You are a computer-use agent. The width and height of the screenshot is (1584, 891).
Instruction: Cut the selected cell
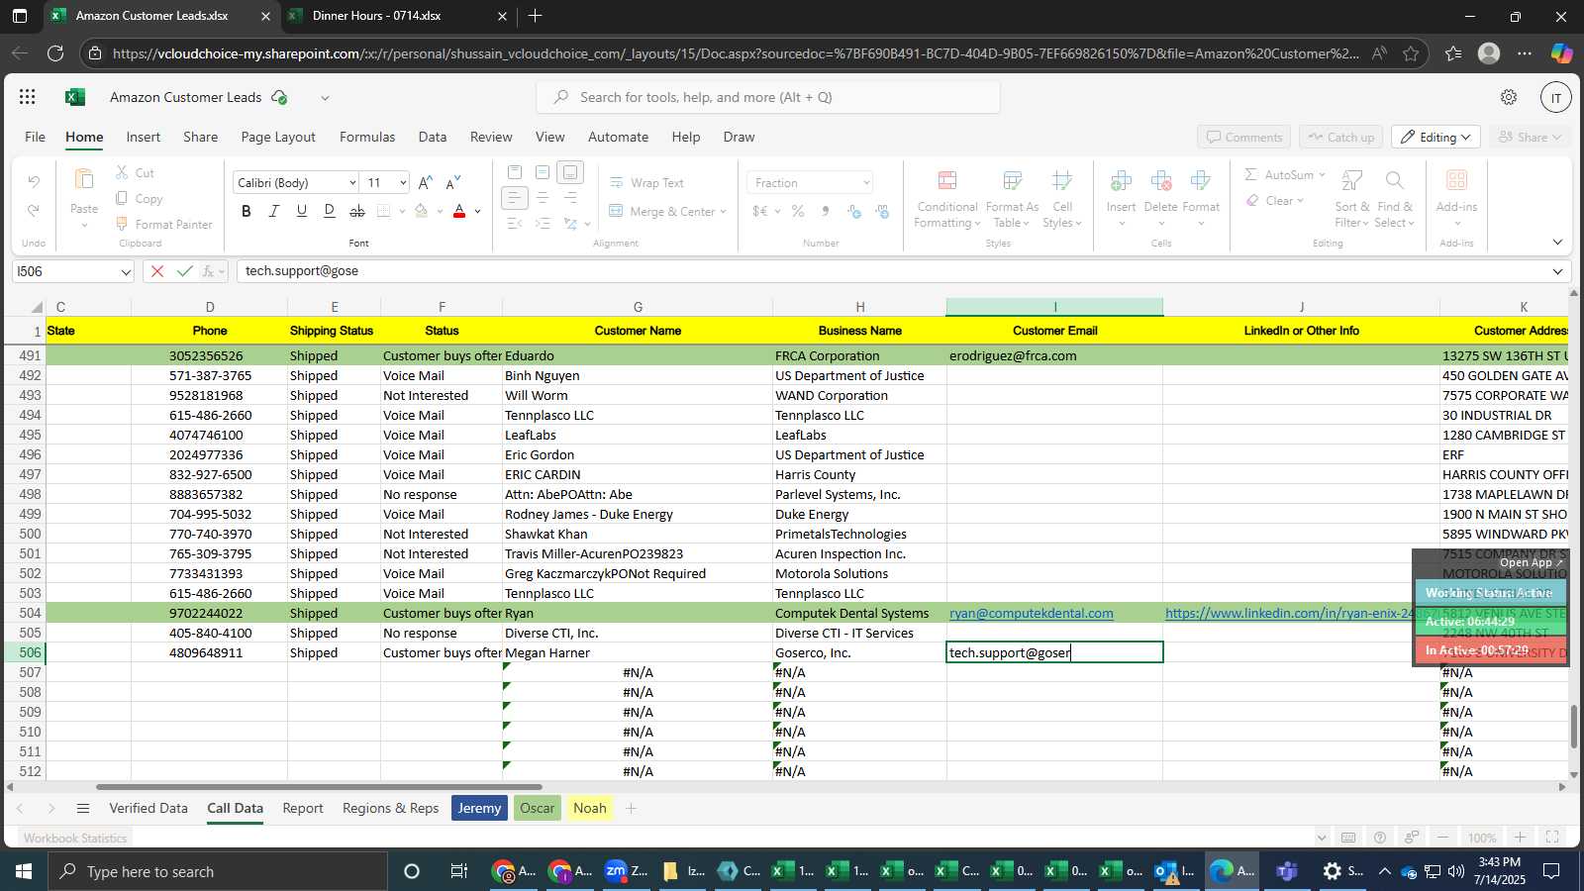(x=135, y=172)
